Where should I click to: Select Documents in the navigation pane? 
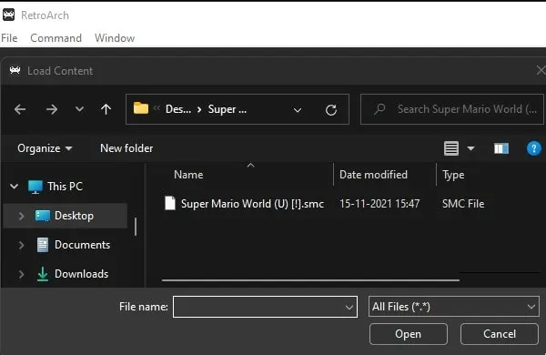82,245
